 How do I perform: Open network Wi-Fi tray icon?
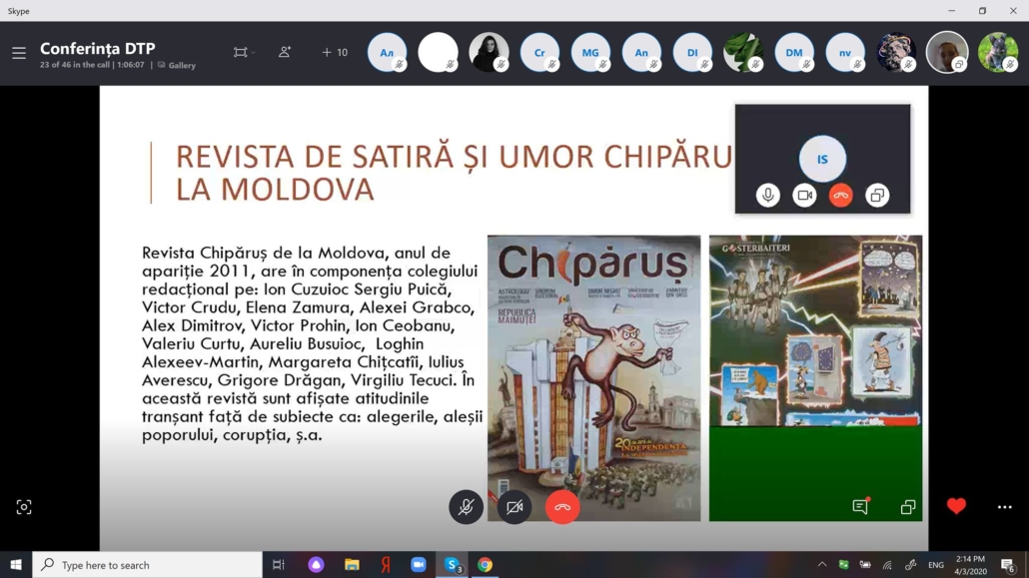(887, 564)
